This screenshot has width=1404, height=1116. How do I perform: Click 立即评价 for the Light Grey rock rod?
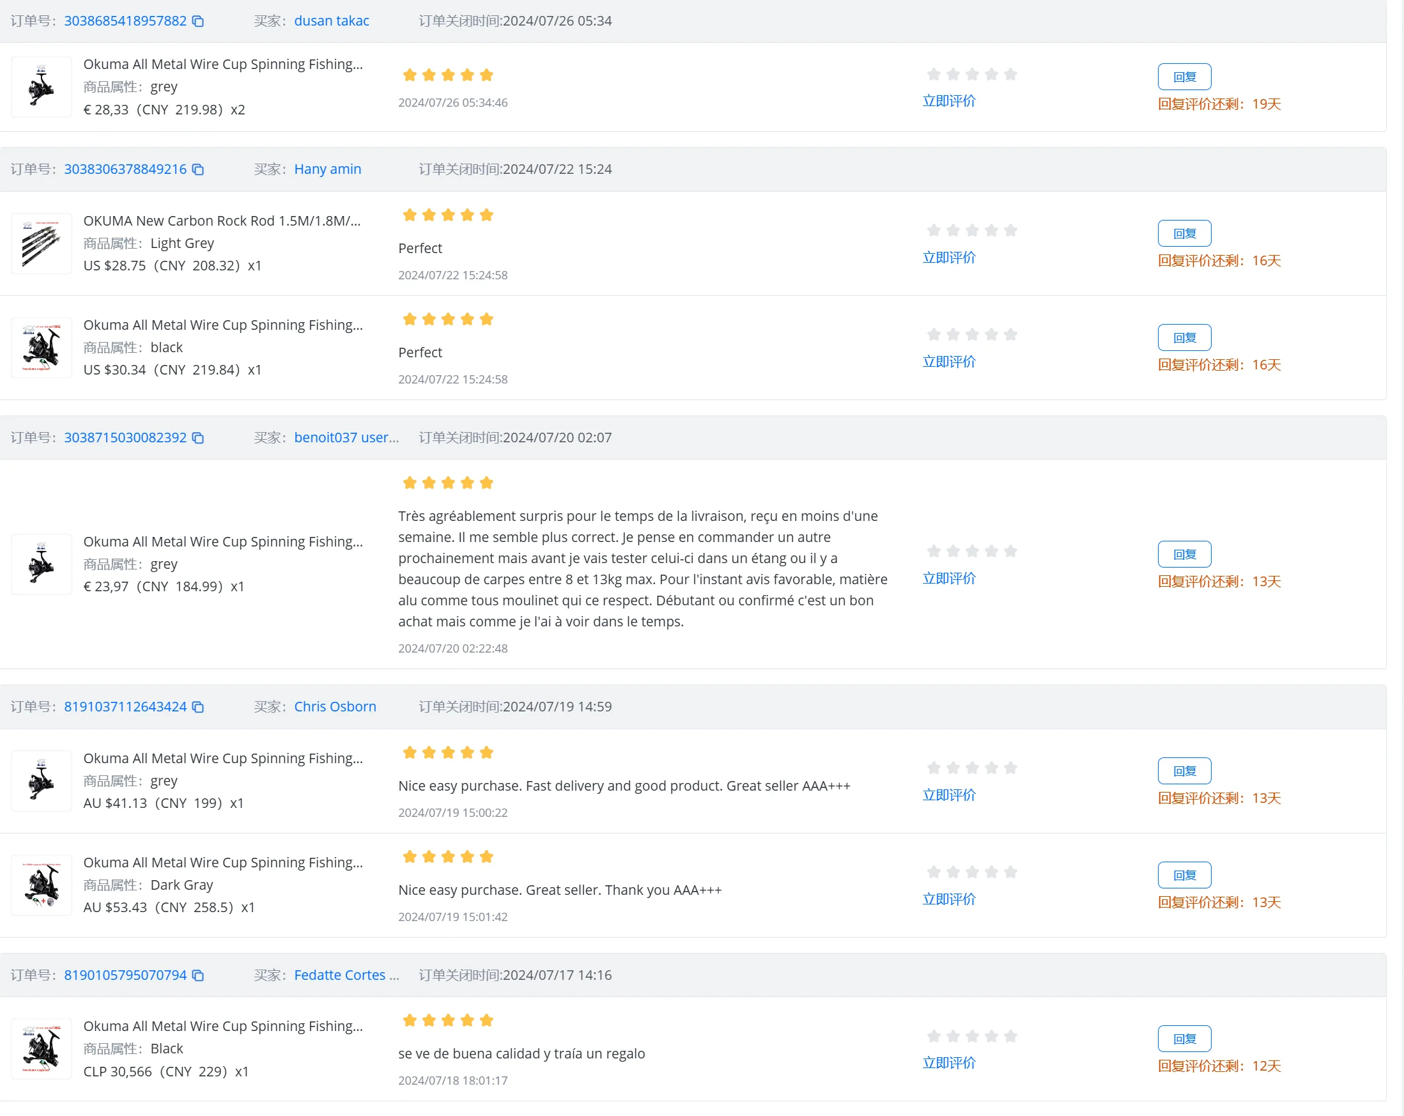pos(949,258)
